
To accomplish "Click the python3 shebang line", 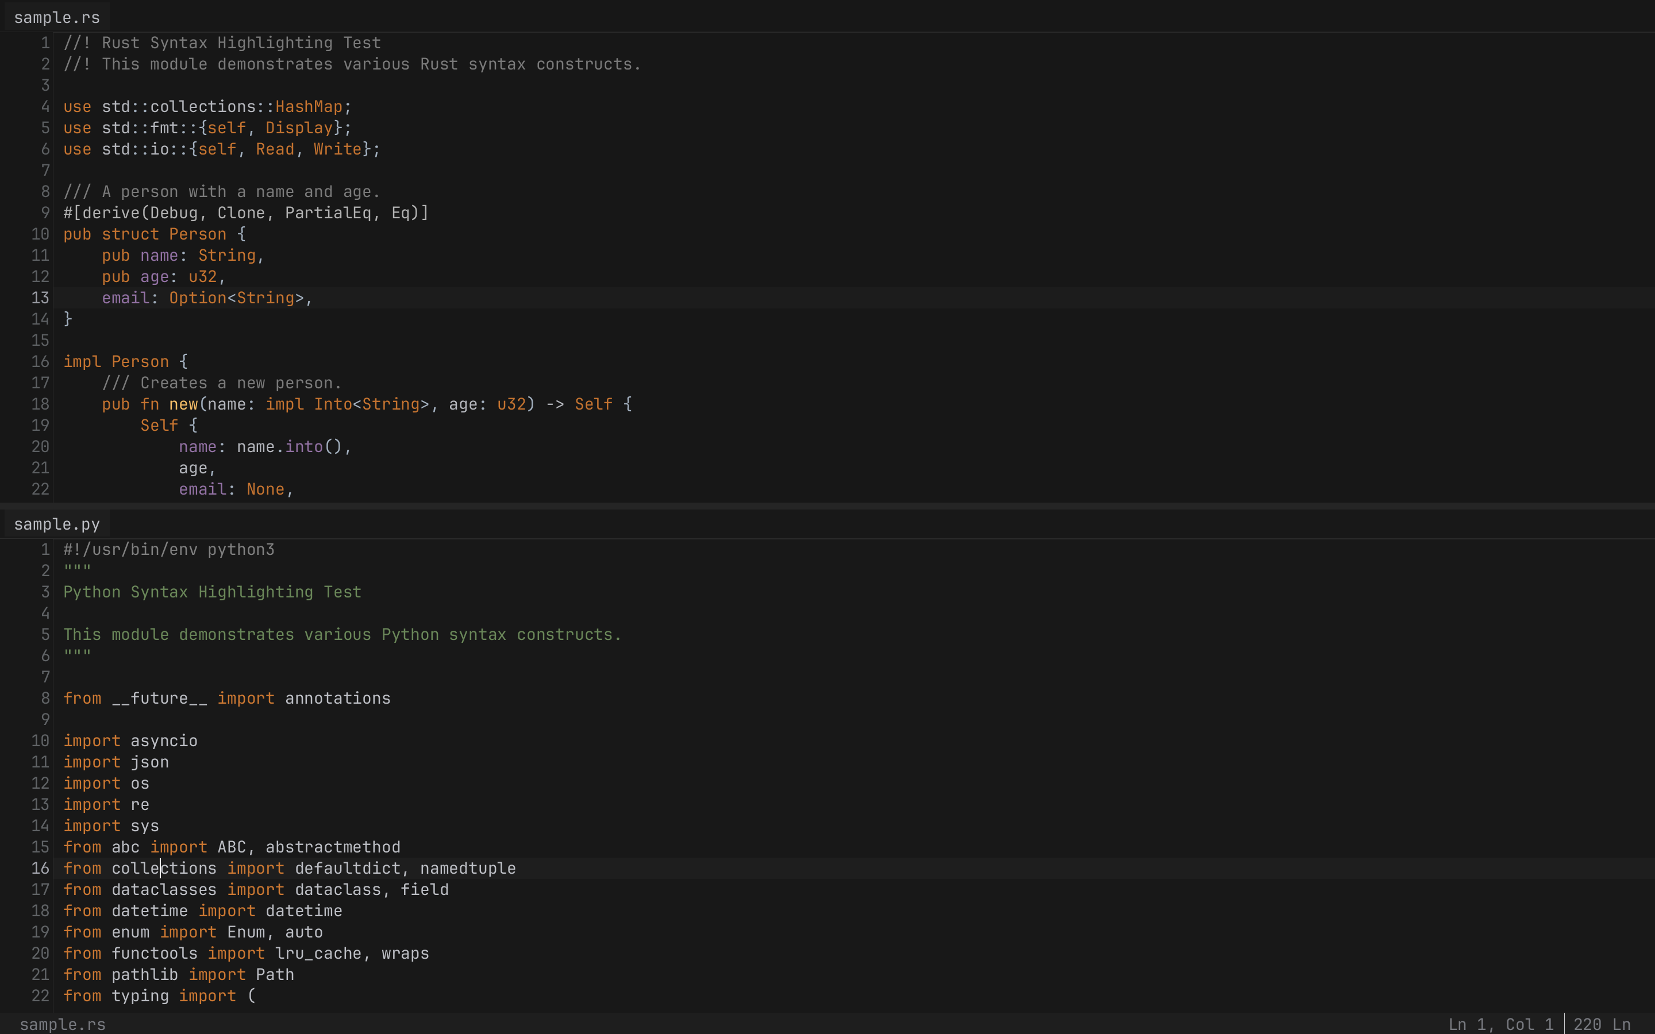I will pyautogui.click(x=169, y=549).
